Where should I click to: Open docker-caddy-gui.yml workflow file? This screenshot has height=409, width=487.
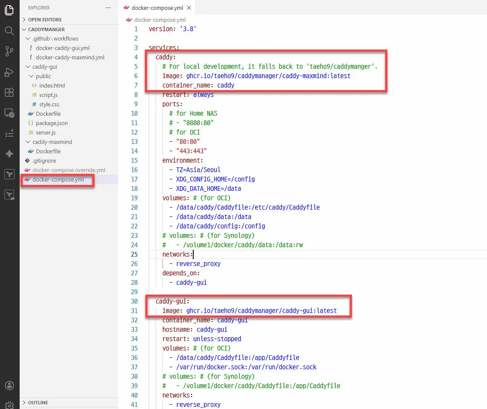coord(62,48)
